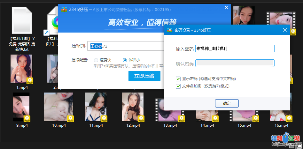This screenshot has width=303, height=149.
Task: Choose the 体积小 compression option
Action: (x=125, y=60)
